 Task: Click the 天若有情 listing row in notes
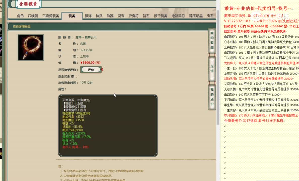pyautogui.click(x=261, y=89)
